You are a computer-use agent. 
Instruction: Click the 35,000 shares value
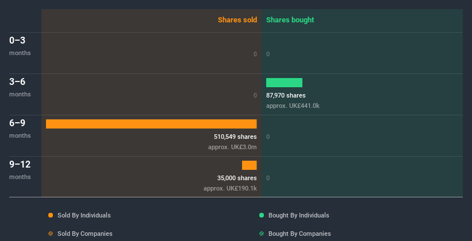coord(237,178)
